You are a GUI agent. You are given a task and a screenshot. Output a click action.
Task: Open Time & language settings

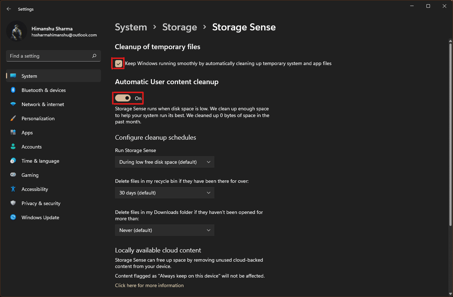pos(53,161)
